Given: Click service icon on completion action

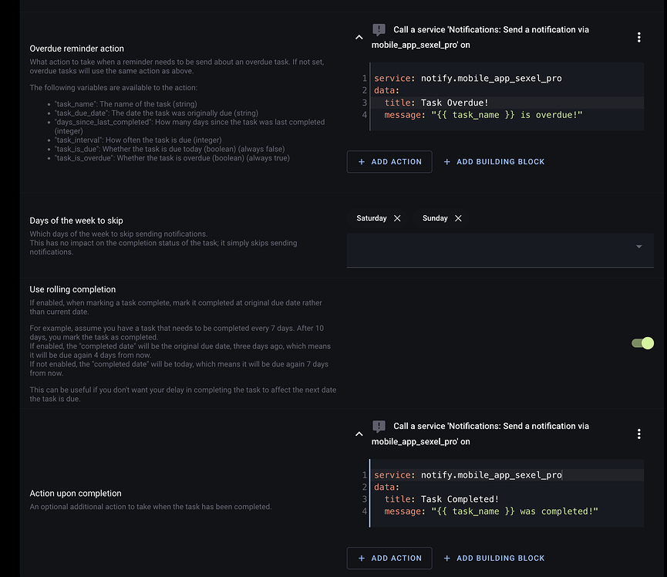Looking at the screenshot, I should point(379,427).
